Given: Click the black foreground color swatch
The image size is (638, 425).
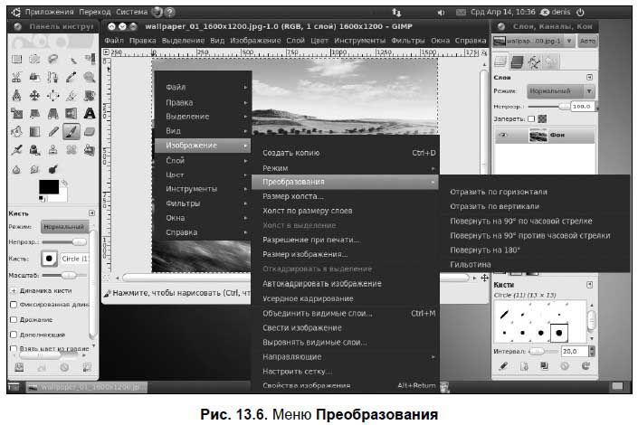Looking at the screenshot, I should (48, 188).
